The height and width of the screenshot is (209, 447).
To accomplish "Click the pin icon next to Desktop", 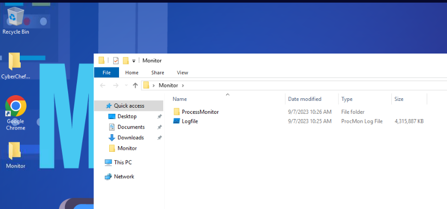I will click(x=160, y=116).
